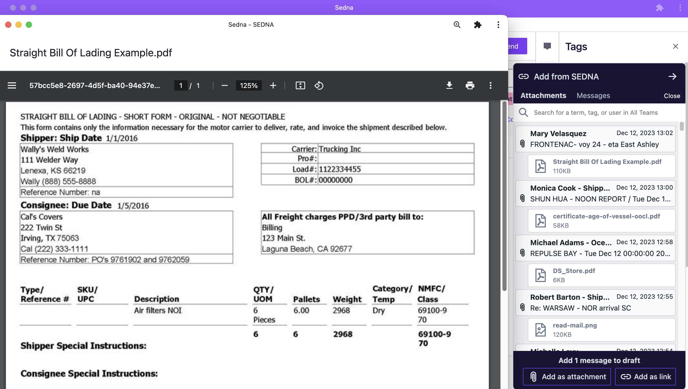Click Carrier Trucking Inc in the PDF
688x389 pixels.
[340, 149]
